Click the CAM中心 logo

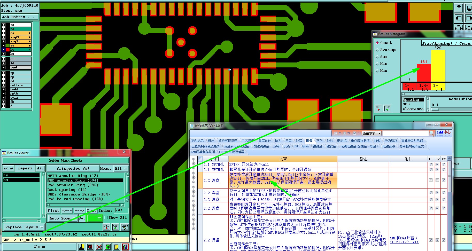point(443,133)
